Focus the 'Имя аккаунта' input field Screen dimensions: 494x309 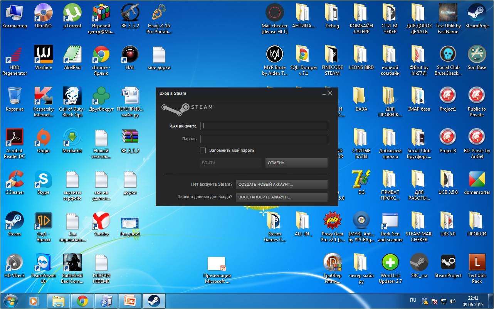264,126
